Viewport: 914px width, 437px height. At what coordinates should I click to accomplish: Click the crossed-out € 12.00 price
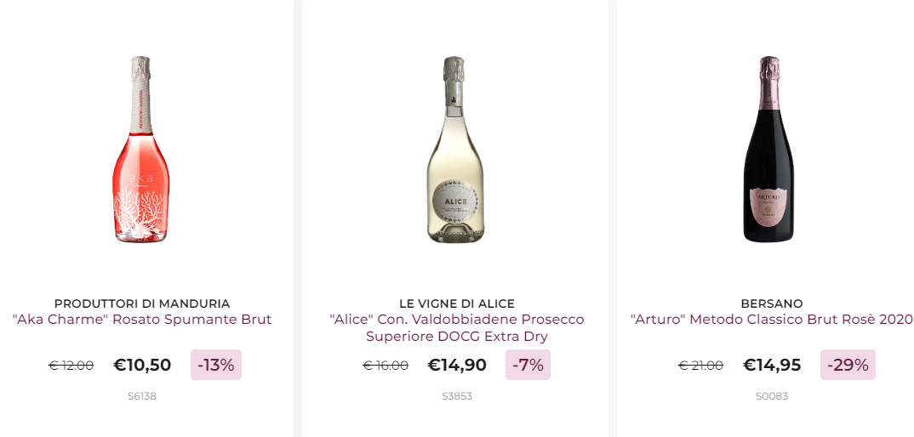point(71,366)
